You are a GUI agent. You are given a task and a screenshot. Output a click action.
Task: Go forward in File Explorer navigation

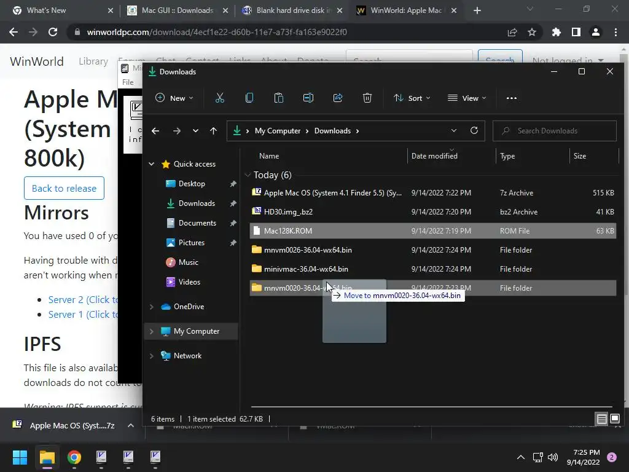pyautogui.click(x=176, y=131)
